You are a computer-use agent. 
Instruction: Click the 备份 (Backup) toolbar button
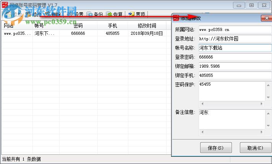[x=94, y=15]
